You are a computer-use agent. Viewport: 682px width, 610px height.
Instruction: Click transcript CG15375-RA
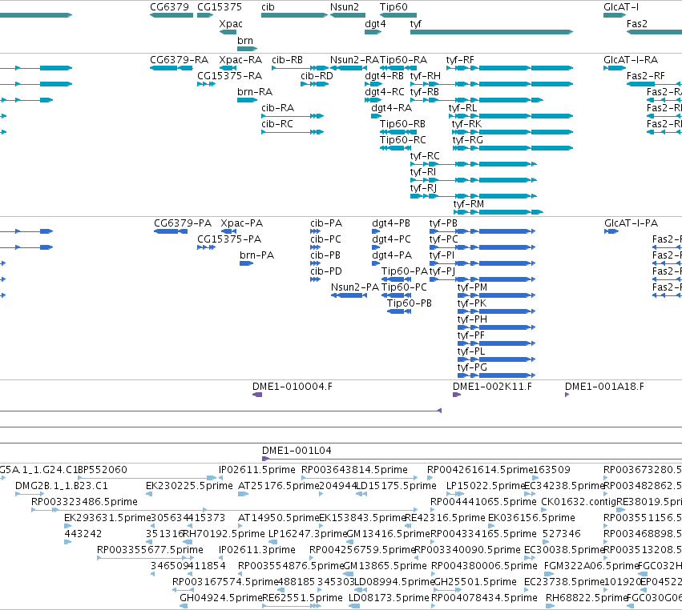point(206,84)
